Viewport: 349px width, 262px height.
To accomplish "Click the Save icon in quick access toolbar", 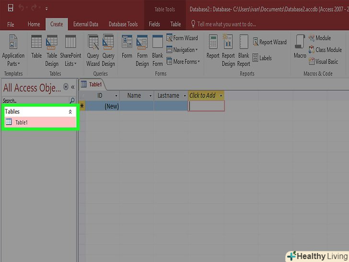I will point(11,8).
